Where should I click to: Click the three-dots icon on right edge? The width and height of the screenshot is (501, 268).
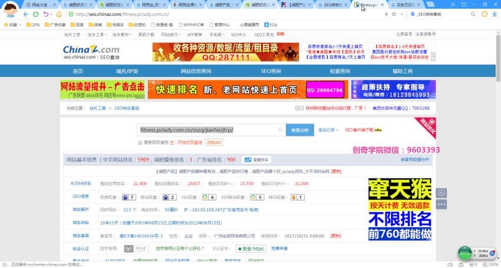tap(441, 205)
